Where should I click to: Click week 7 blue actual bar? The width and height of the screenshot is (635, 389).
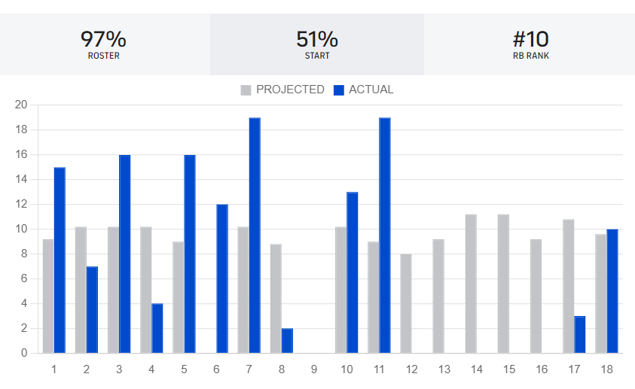(x=255, y=236)
